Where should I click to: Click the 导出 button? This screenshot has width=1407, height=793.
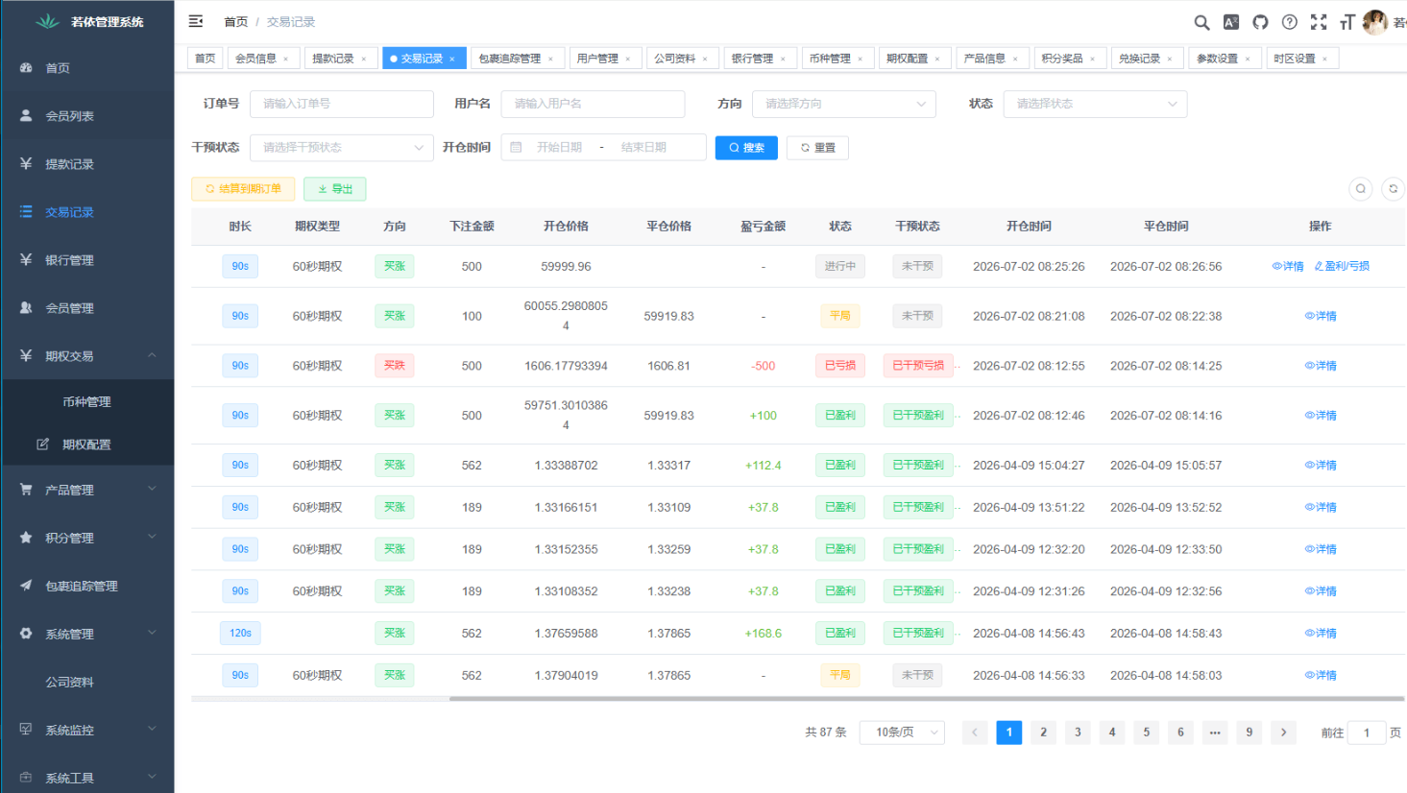335,189
